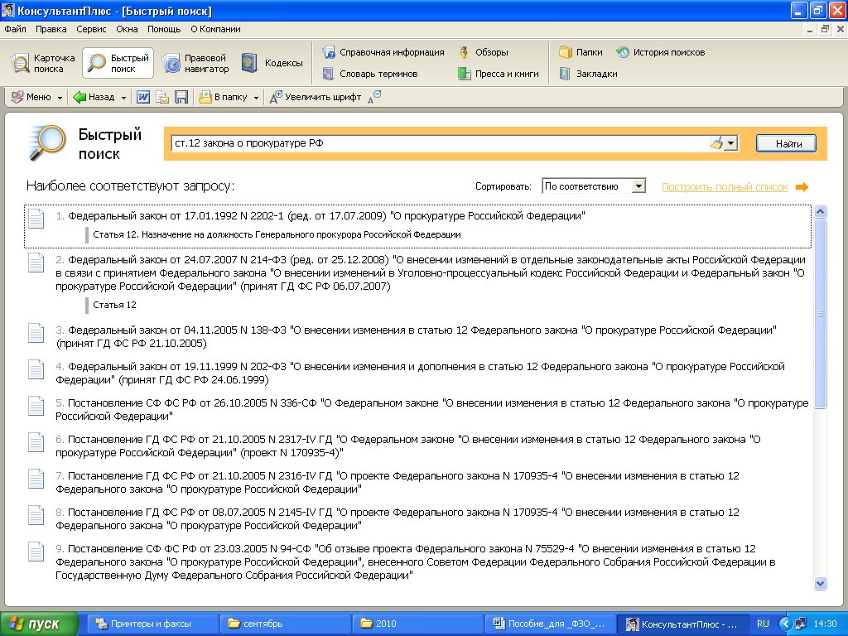This screenshot has width=848, height=636.
Task: Open result 5 Постановление СФ N 336-СФ
Action: tap(432, 409)
